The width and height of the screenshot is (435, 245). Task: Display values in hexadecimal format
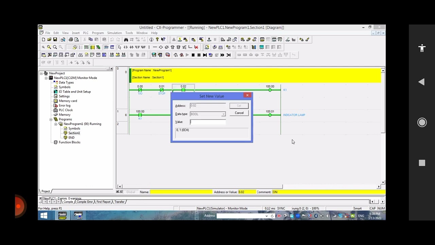click(x=124, y=55)
